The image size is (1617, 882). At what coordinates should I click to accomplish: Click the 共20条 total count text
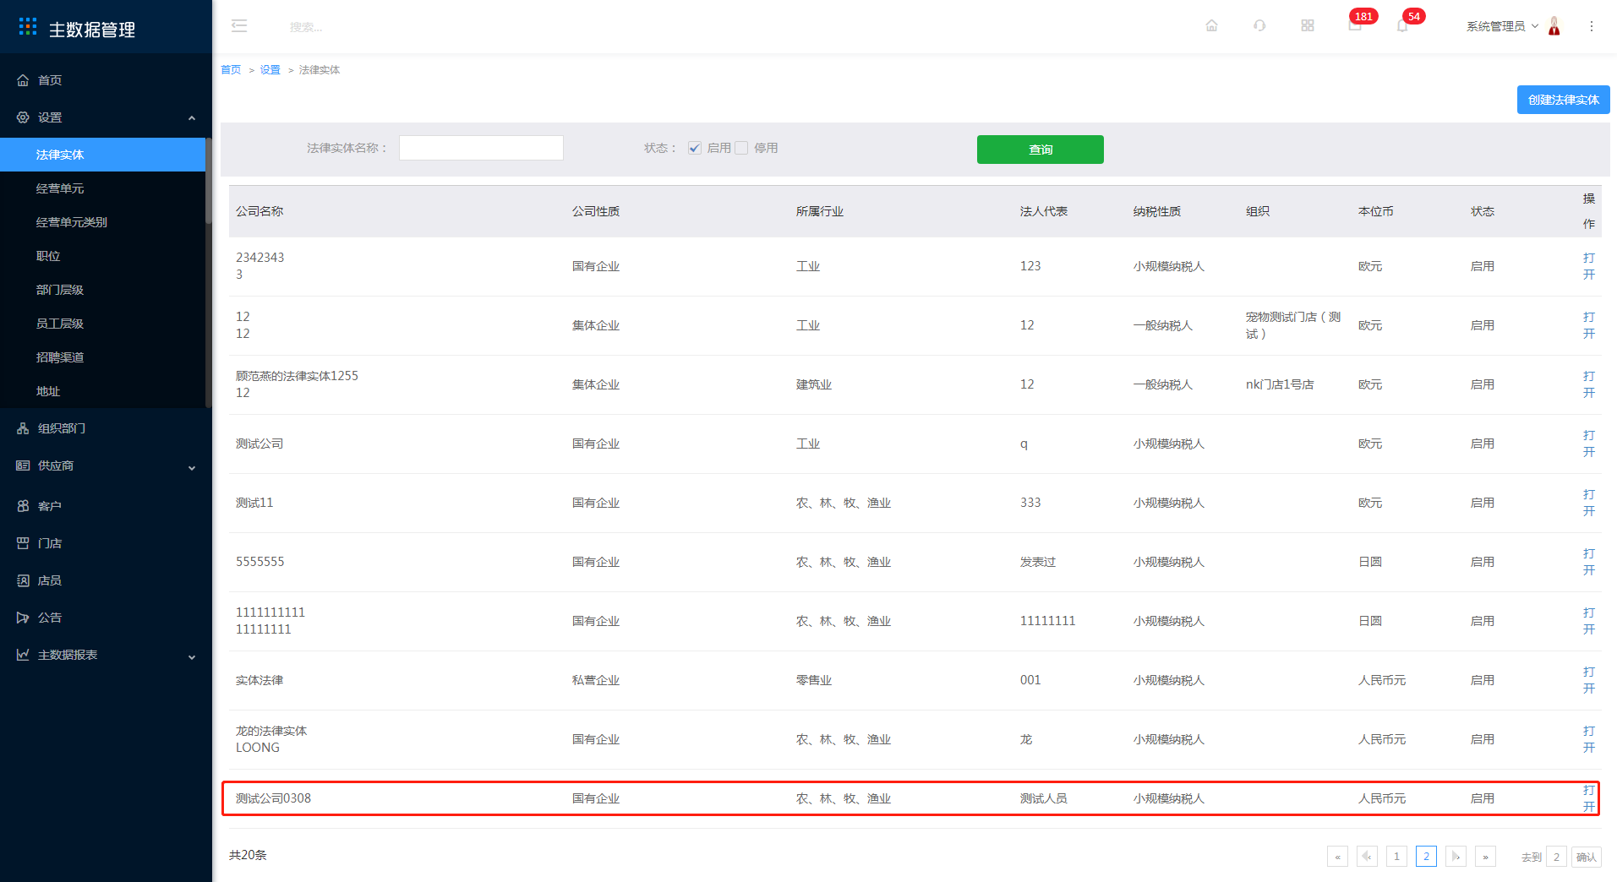(248, 855)
